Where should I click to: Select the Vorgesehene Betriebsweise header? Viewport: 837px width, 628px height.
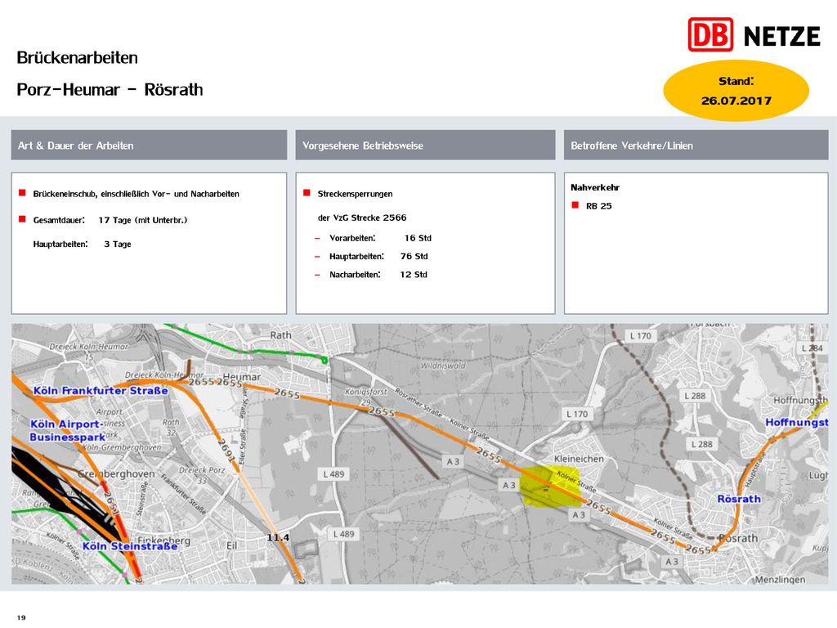tap(425, 145)
